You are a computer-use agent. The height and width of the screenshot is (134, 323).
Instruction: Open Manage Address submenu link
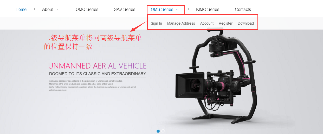point(181,23)
